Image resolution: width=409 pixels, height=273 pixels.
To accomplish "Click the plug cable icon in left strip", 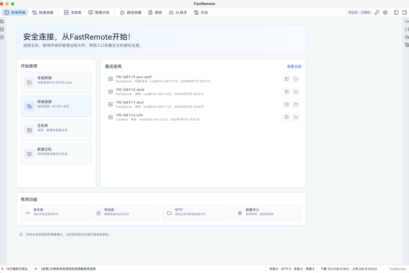I will (2, 22).
